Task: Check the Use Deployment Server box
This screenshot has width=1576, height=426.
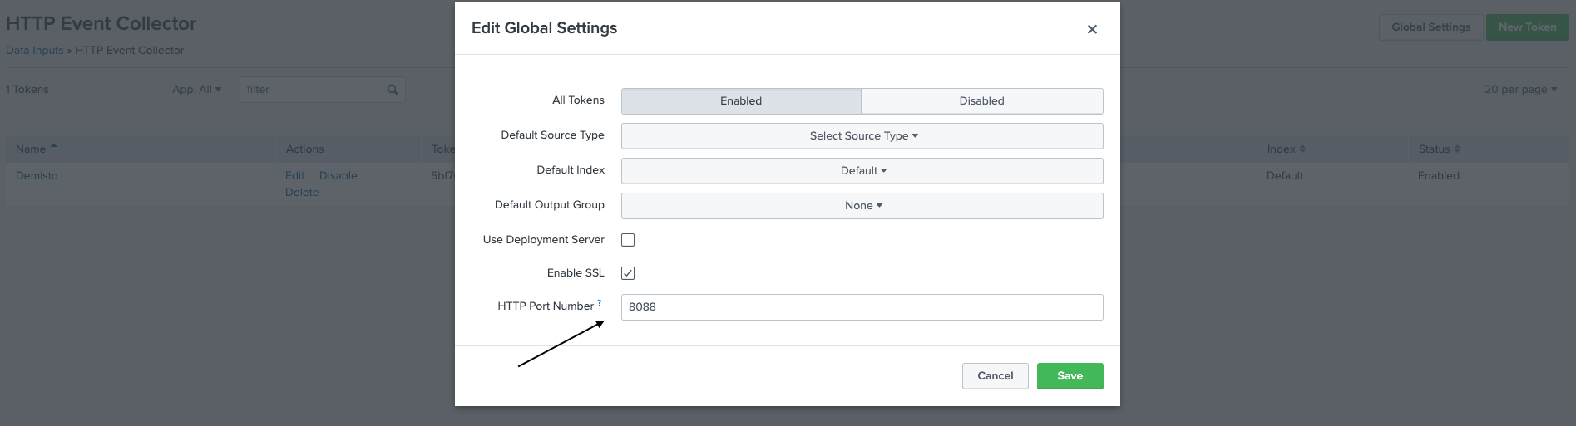Action: point(628,240)
